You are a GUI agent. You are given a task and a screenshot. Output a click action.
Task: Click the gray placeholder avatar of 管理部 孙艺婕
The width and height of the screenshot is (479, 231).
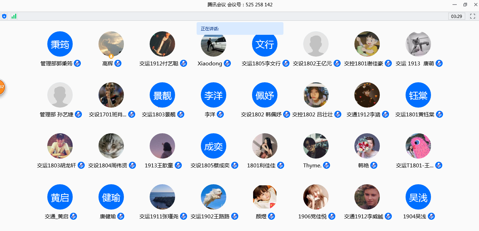[x=60, y=95]
